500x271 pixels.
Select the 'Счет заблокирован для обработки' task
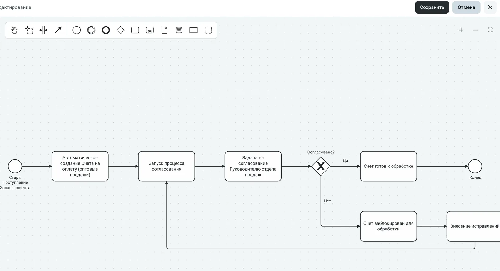pos(388,226)
